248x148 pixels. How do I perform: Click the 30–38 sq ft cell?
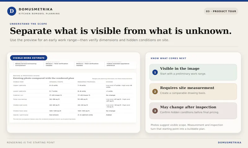point(55,99)
